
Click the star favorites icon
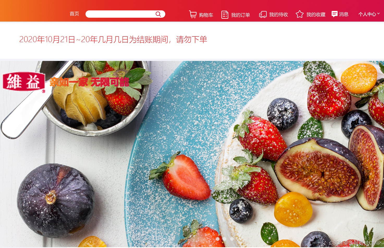pyautogui.click(x=300, y=14)
